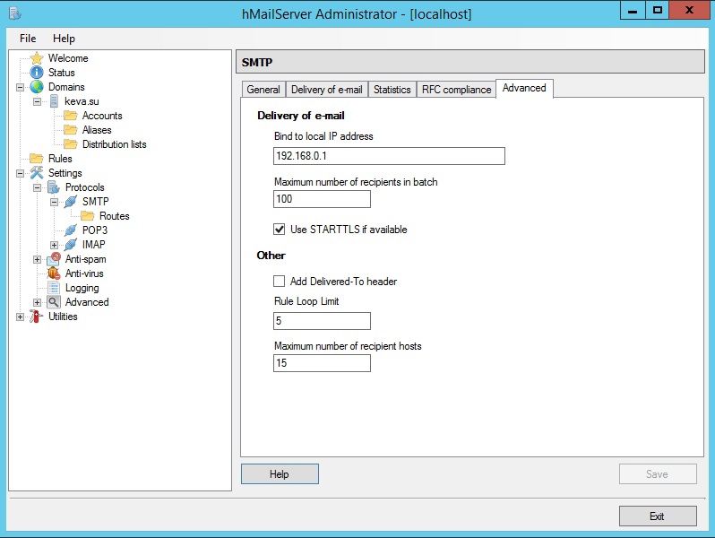Viewport: 715px width, 538px height.
Task: Select the Rules label in tree
Action: (x=60, y=159)
